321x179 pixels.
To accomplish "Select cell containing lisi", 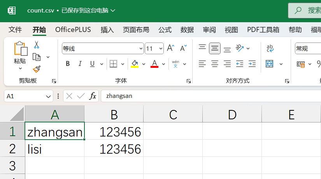I will [54, 149].
